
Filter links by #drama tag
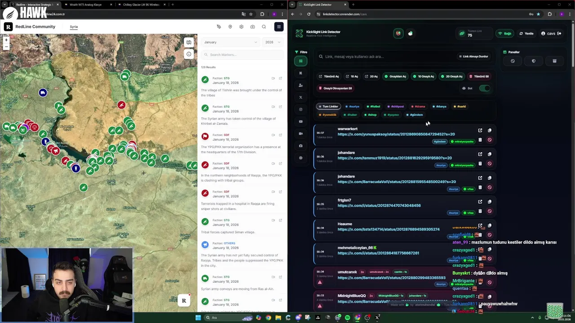pyautogui.click(x=418, y=107)
